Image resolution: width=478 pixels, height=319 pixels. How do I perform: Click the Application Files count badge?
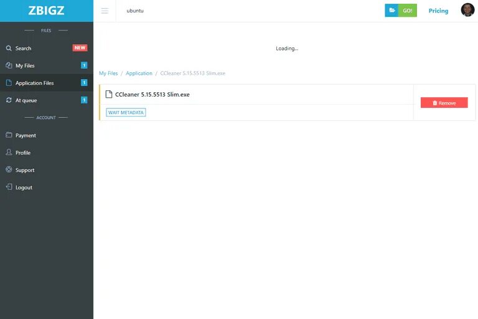coord(84,83)
